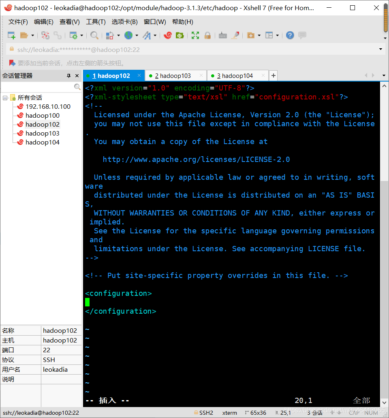Expand the Properties icon dropdown arrow
This screenshot has width=389, height=418.
click(81, 35)
